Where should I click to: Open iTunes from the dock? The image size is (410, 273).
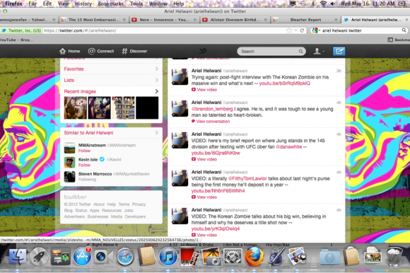[168, 257]
